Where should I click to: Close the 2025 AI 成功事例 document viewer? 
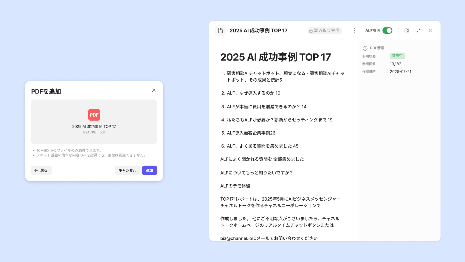(x=430, y=30)
